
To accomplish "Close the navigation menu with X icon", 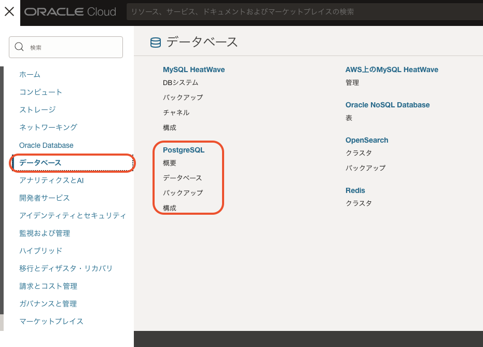I will (9, 12).
